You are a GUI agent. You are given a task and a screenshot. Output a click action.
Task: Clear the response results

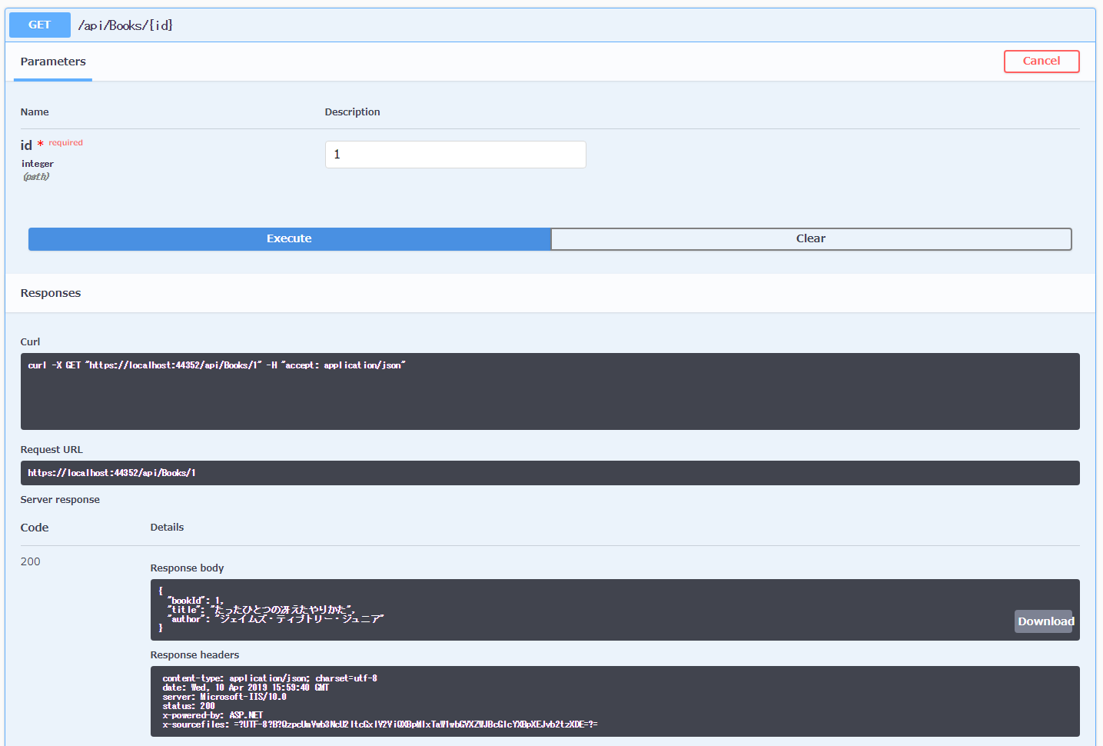click(x=811, y=239)
